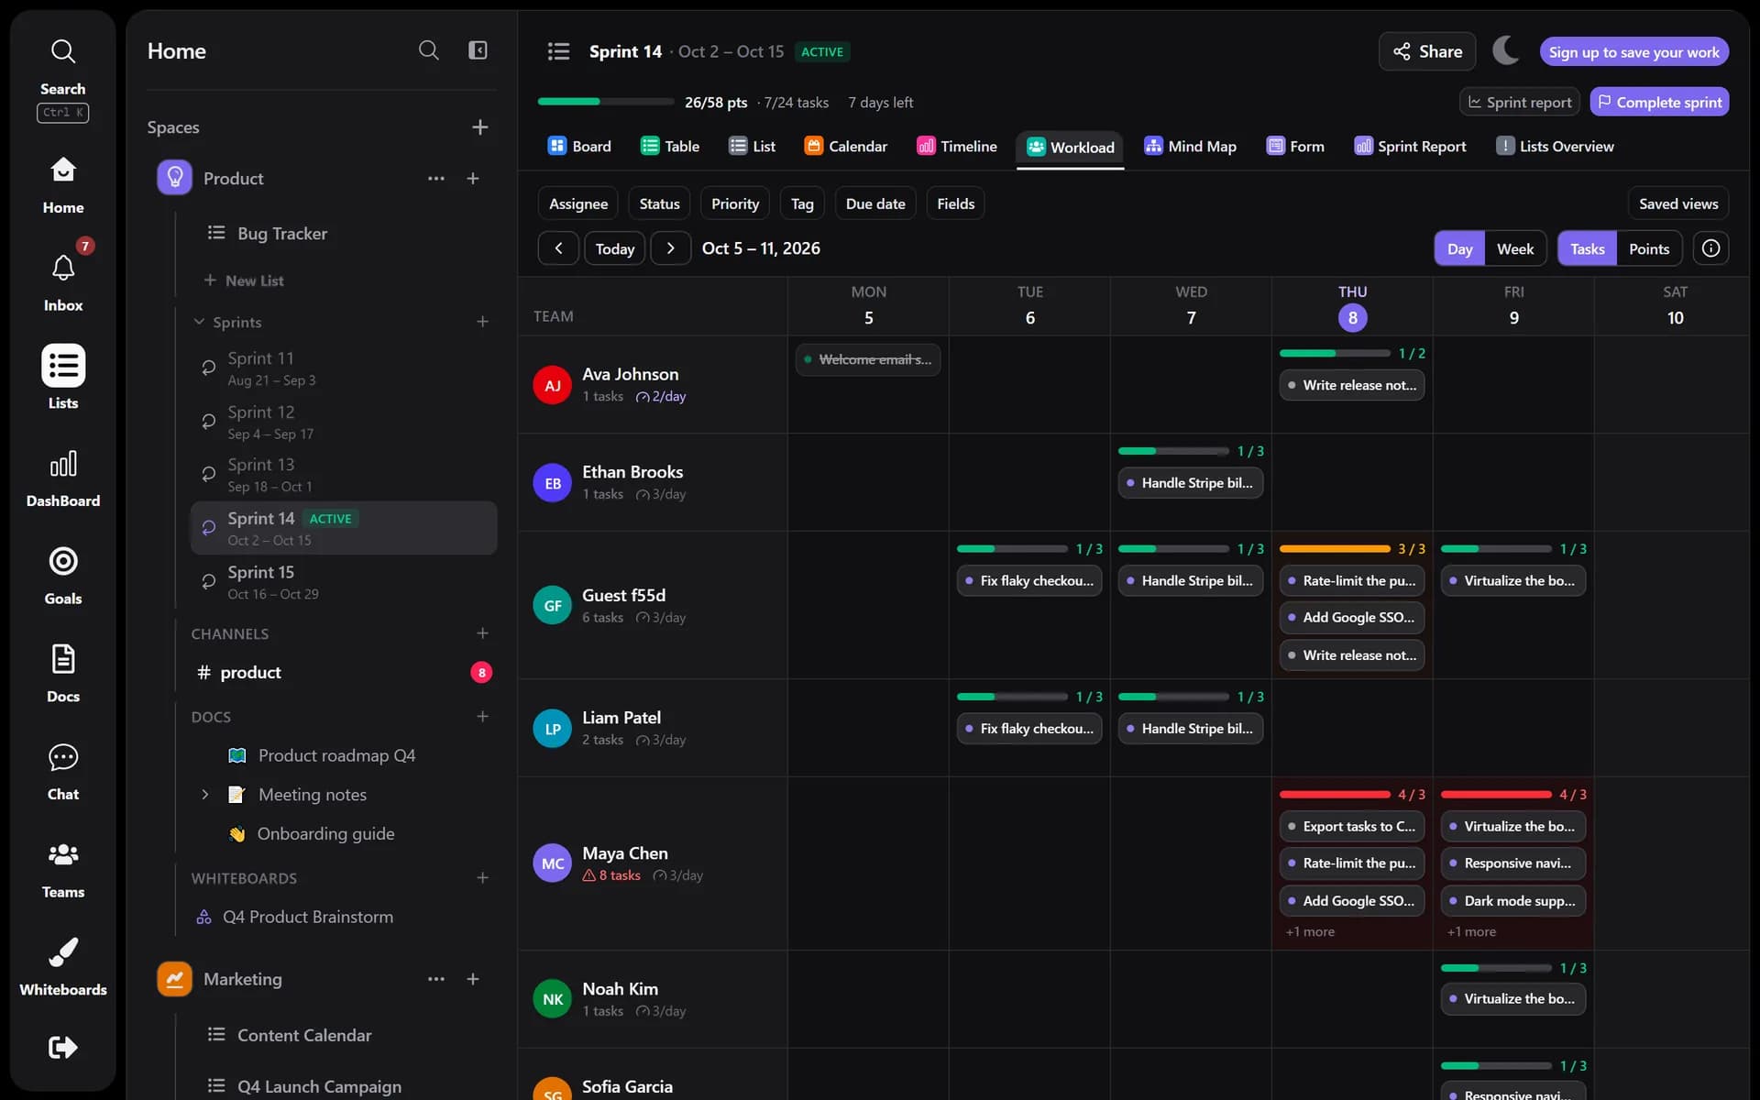Open the Priority filter dropdown
Screen dimensions: 1760x1100
click(735, 203)
